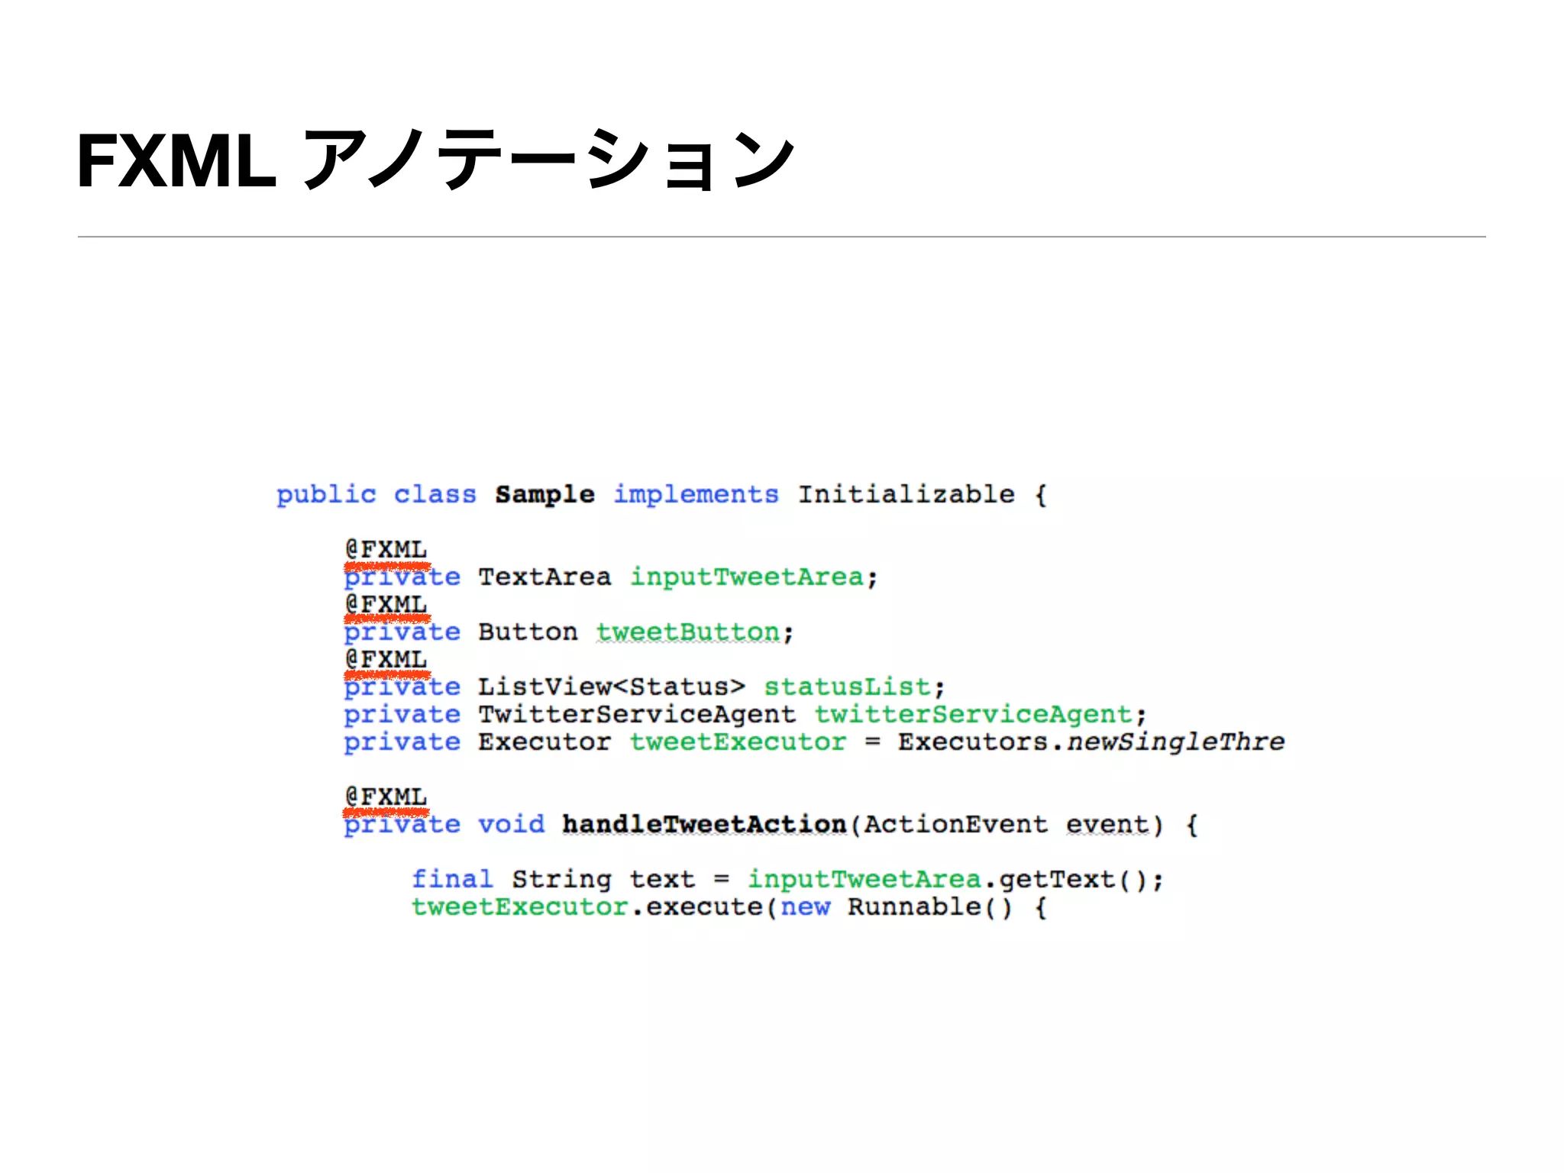Image resolution: width=1564 pixels, height=1173 pixels.
Task: Click "inputTweetArea.getText();" call
Action: pos(955,880)
